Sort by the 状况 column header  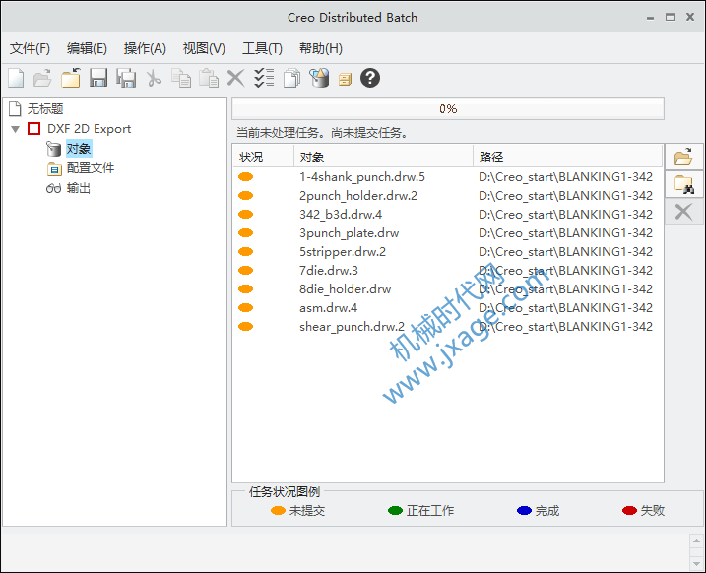point(264,158)
